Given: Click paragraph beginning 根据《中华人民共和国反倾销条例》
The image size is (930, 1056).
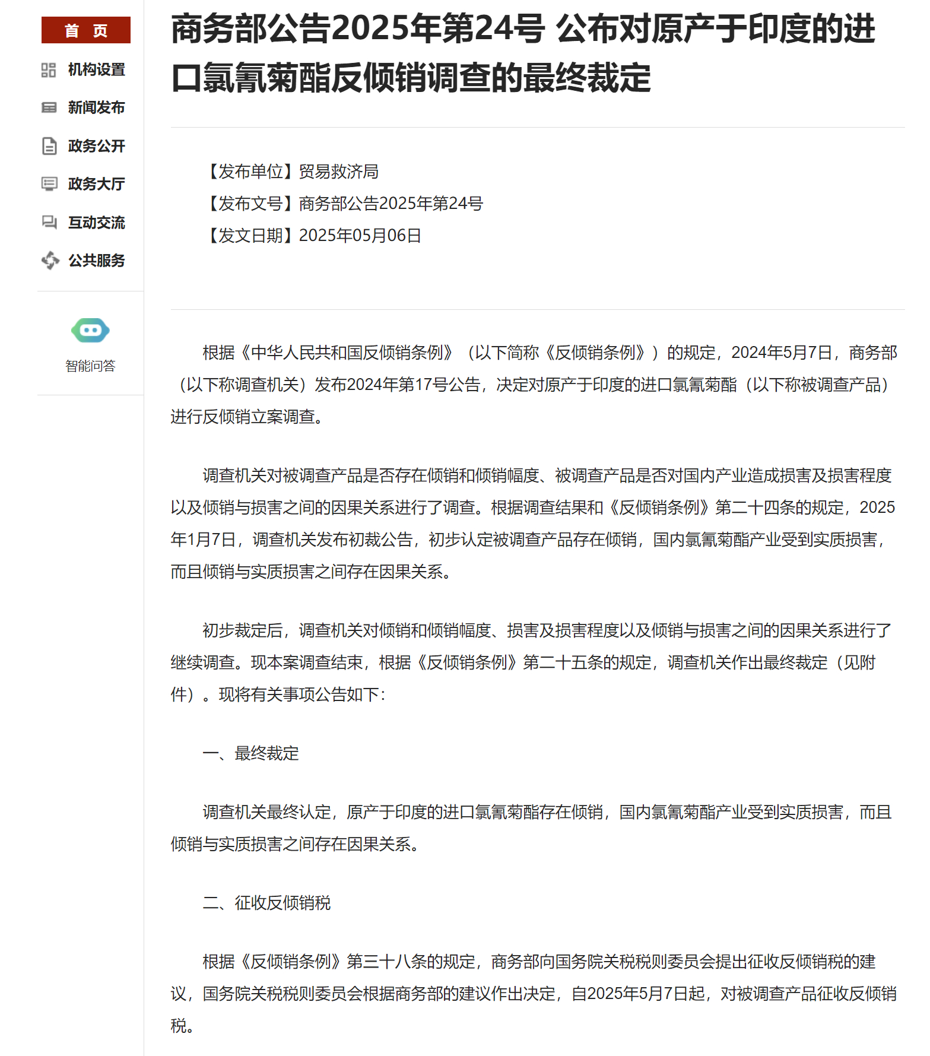Looking at the screenshot, I should [534, 385].
